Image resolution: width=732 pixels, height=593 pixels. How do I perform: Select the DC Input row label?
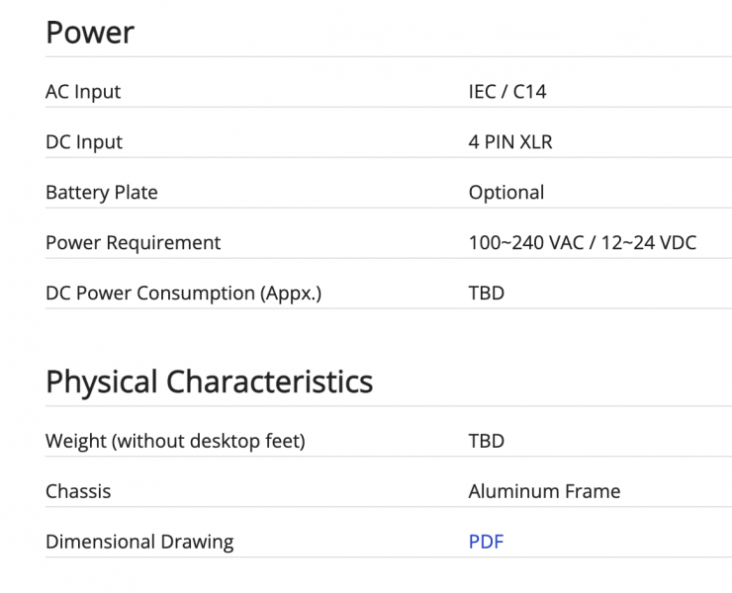tap(84, 142)
